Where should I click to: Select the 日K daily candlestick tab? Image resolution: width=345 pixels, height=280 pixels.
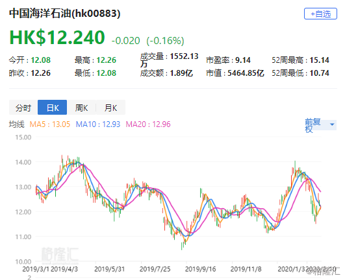(x=53, y=108)
